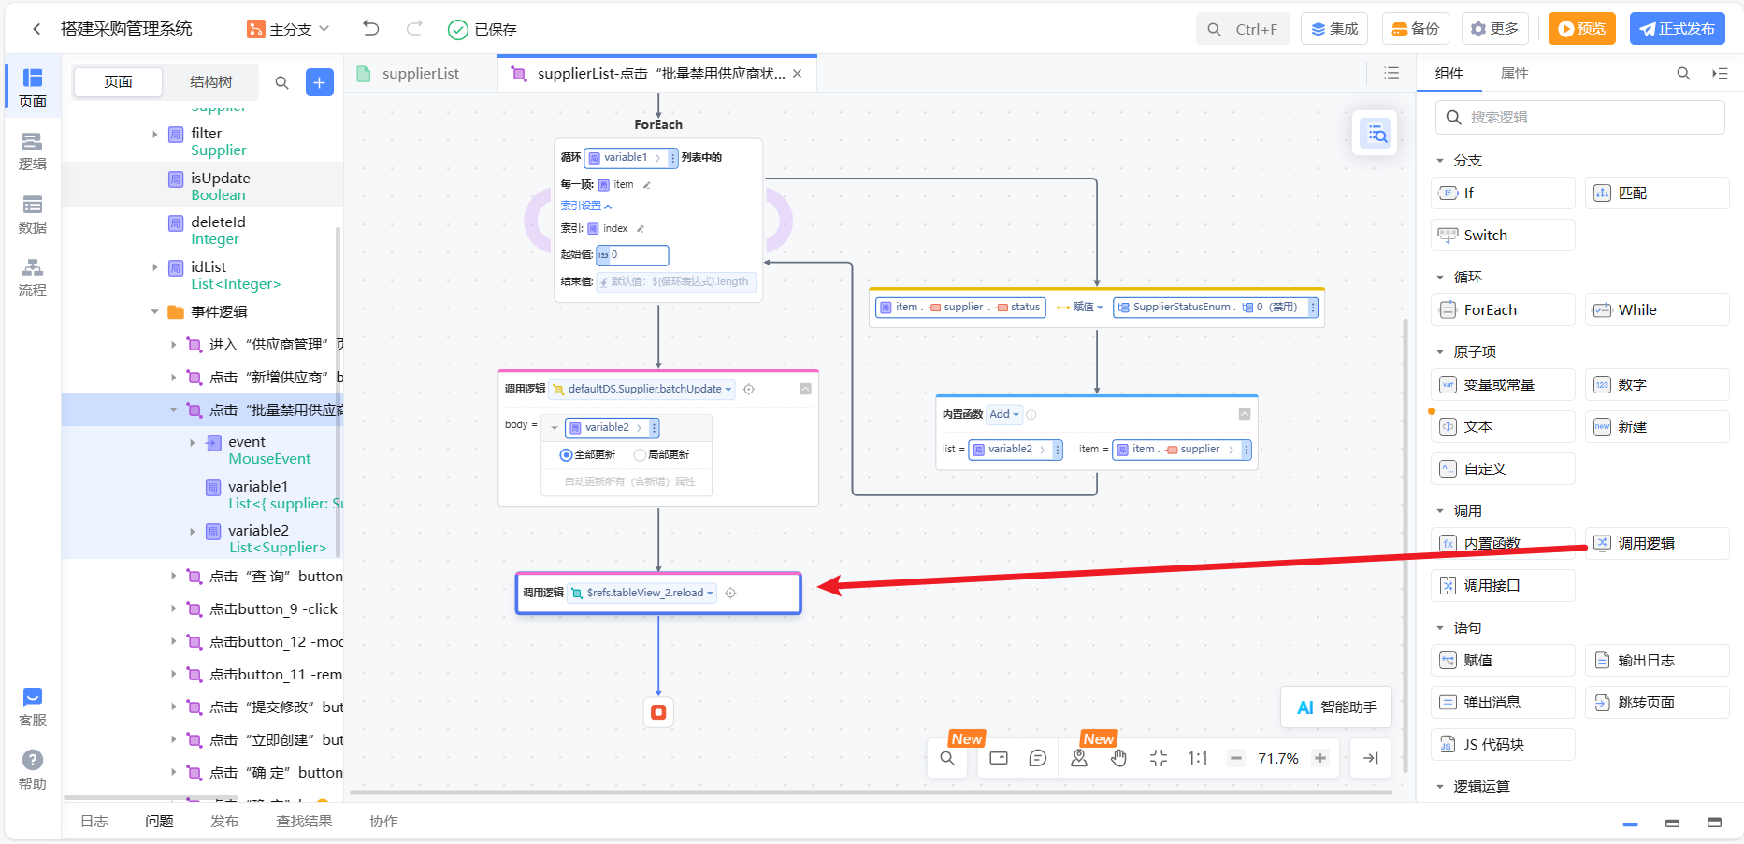Click the 起始值 input with value 0

coord(632,255)
